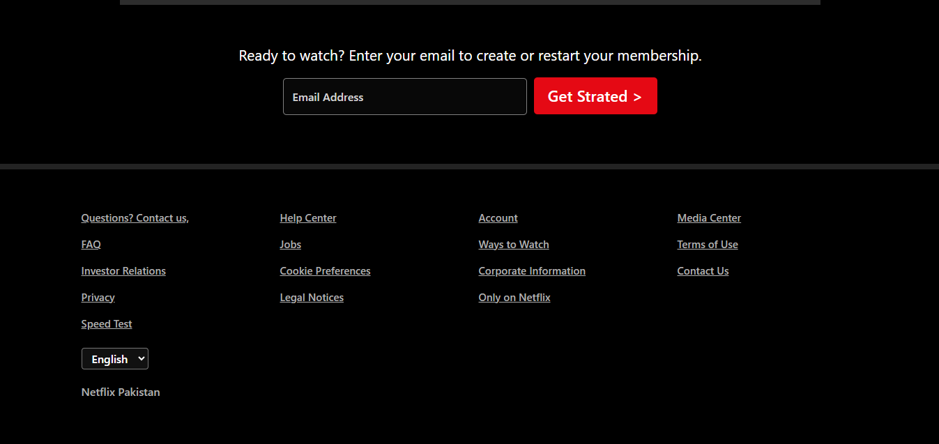The image size is (939, 444).
Task: Open the Questions? Contact us link
Action: tap(135, 218)
